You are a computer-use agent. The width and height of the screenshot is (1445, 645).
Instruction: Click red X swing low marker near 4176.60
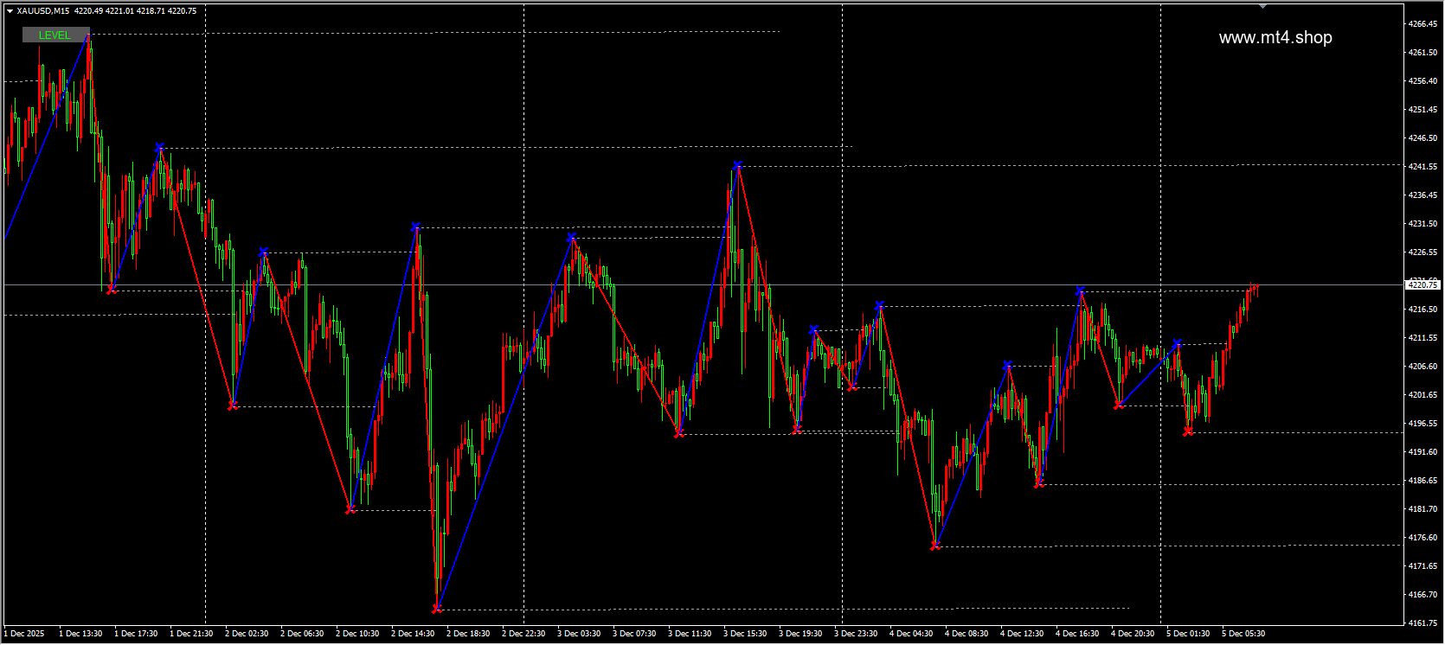pyautogui.click(x=935, y=546)
